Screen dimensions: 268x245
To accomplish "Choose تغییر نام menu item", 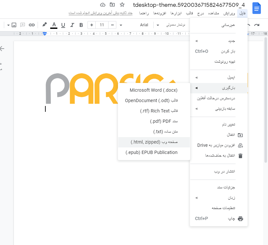I will point(219,125).
